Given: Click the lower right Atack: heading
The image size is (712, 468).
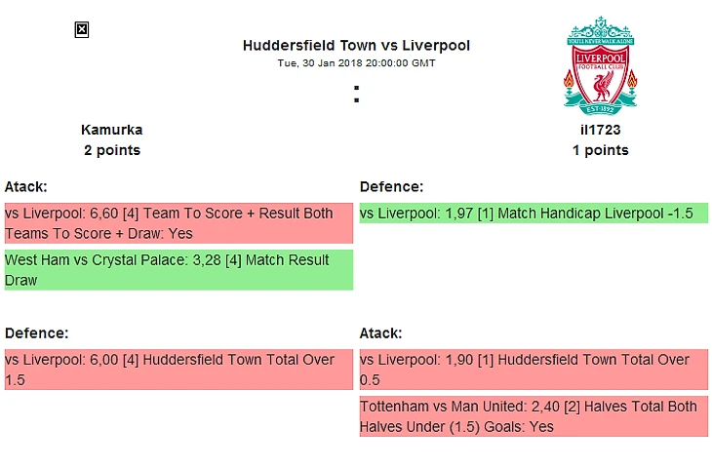Looking at the screenshot, I should [380, 332].
